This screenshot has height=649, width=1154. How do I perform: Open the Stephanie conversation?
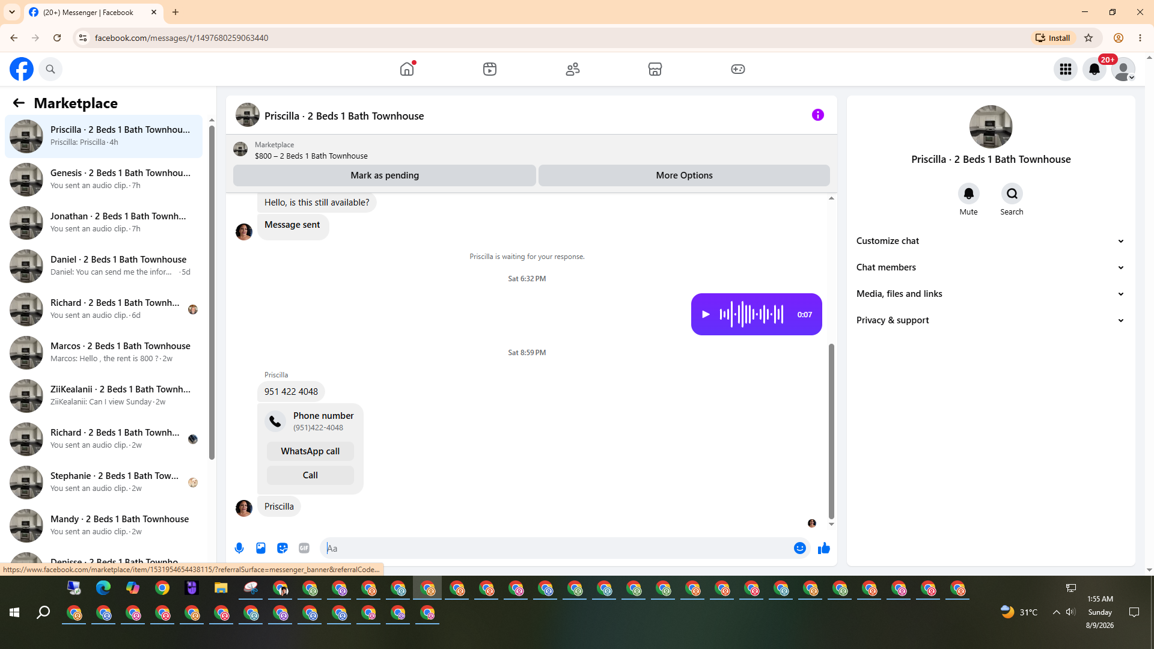[104, 483]
